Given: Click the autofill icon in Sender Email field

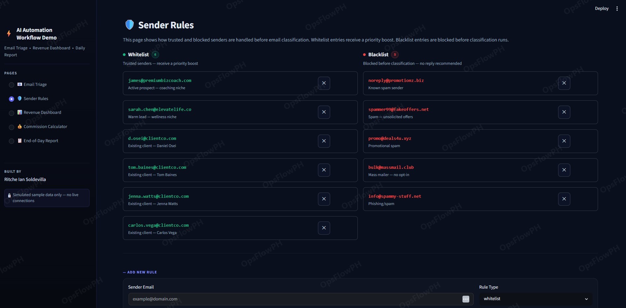Looking at the screenshot, I should (466, 299).
